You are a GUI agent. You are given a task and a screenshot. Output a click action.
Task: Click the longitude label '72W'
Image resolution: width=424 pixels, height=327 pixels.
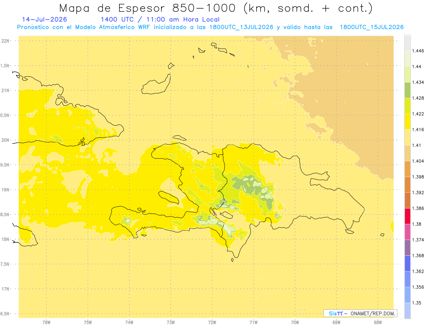click(x=212, y=322)
